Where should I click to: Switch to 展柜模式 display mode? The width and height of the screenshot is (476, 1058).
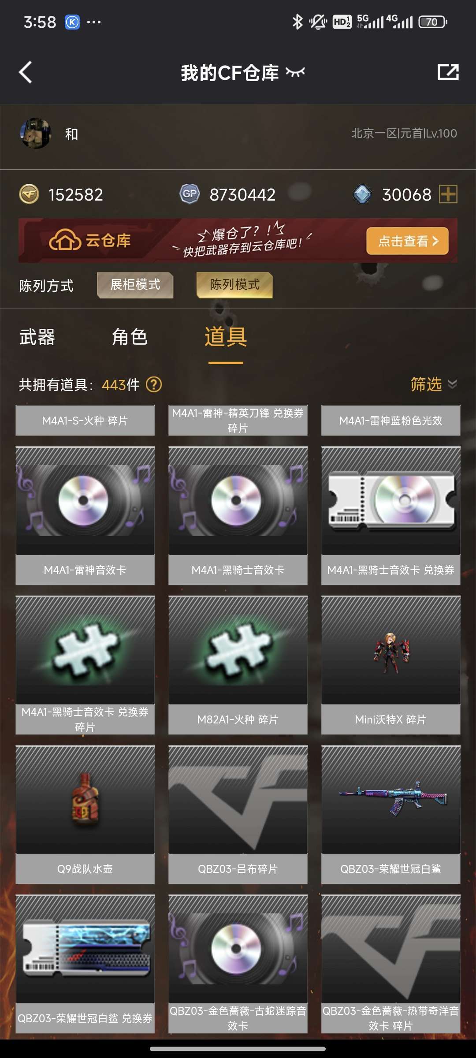coord(135,285)
